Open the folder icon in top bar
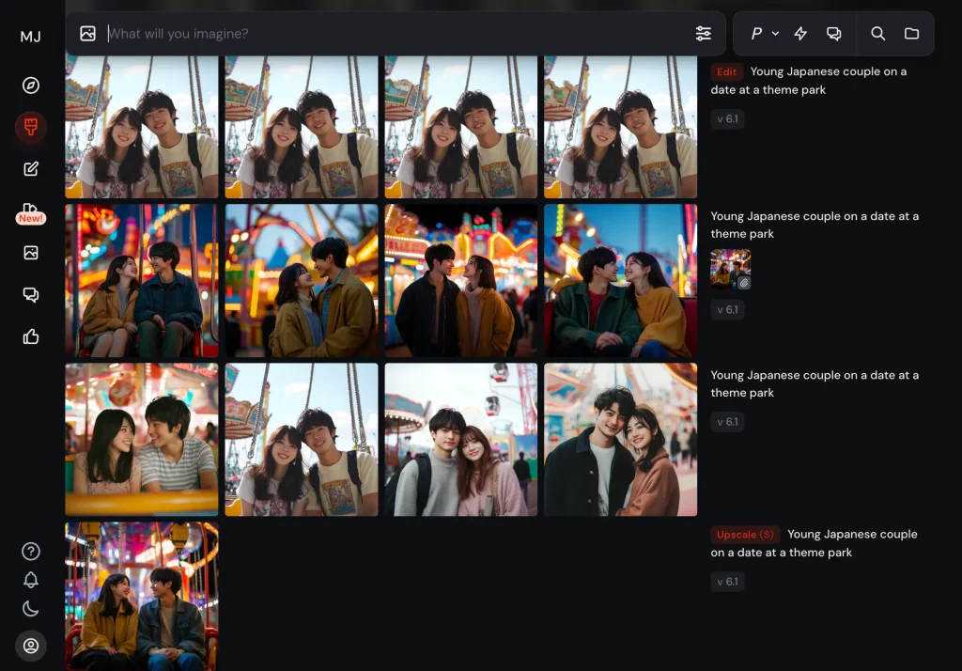 (911, 34)
